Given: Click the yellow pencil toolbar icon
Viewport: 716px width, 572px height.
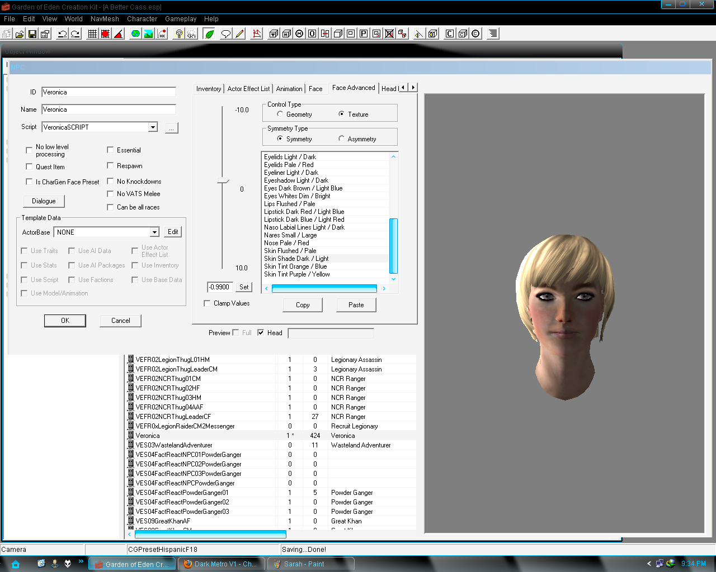Looking at the screenshot, I should tap(239, 34).
